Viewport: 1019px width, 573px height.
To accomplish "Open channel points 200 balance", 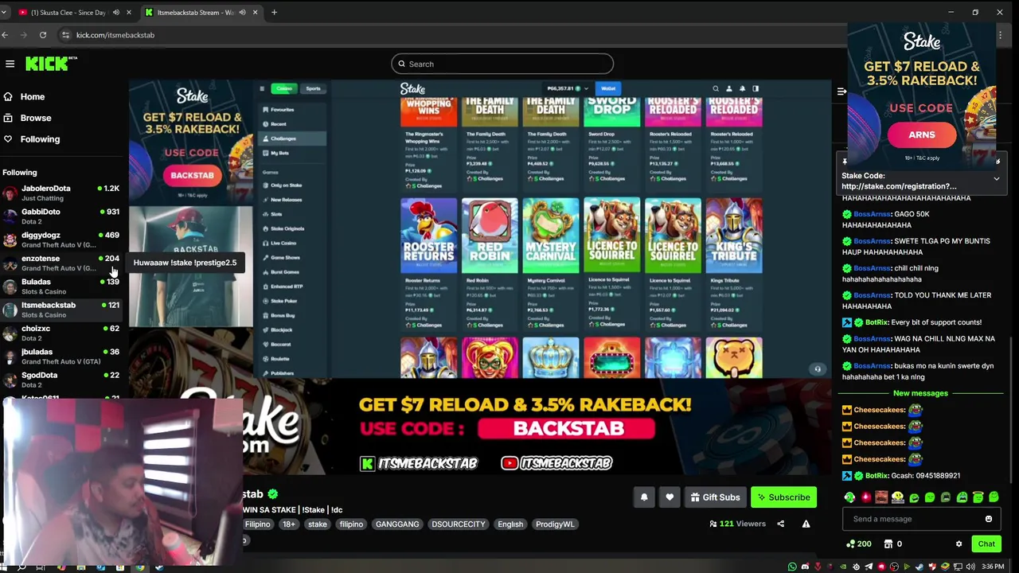I will pyautogui.click(x=859, y=544).
